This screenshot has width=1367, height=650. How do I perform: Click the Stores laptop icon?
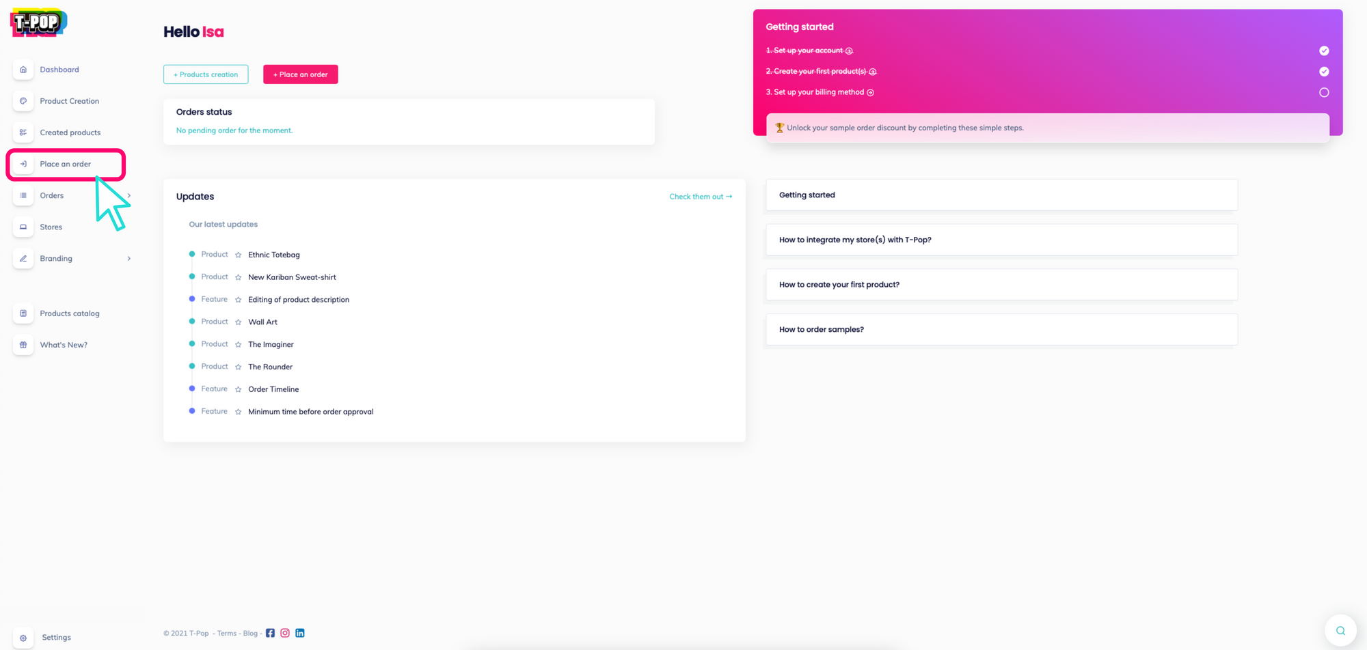click(23, 227)
